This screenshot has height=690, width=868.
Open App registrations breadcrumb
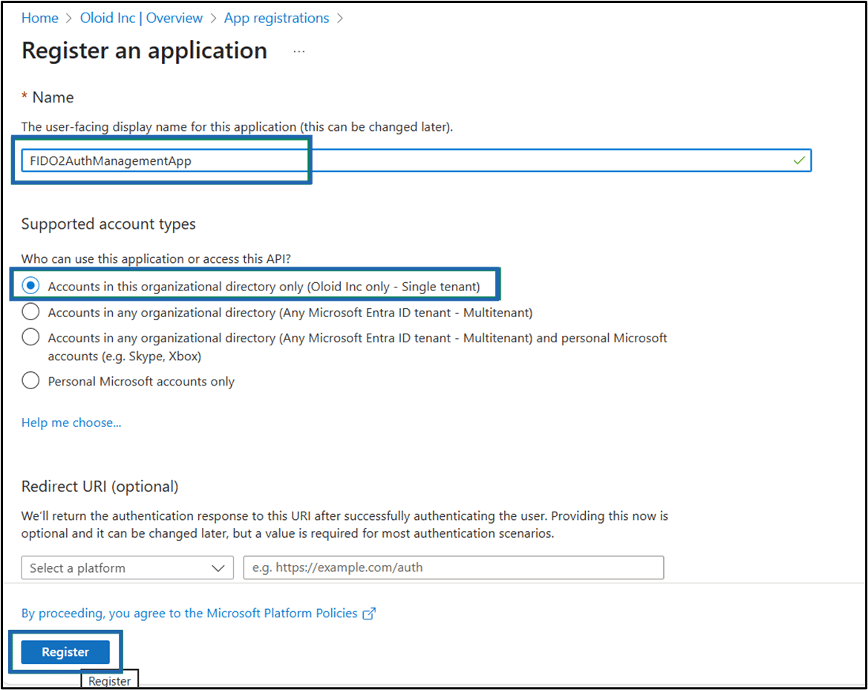pyautogui.click(x=276, y=19)
